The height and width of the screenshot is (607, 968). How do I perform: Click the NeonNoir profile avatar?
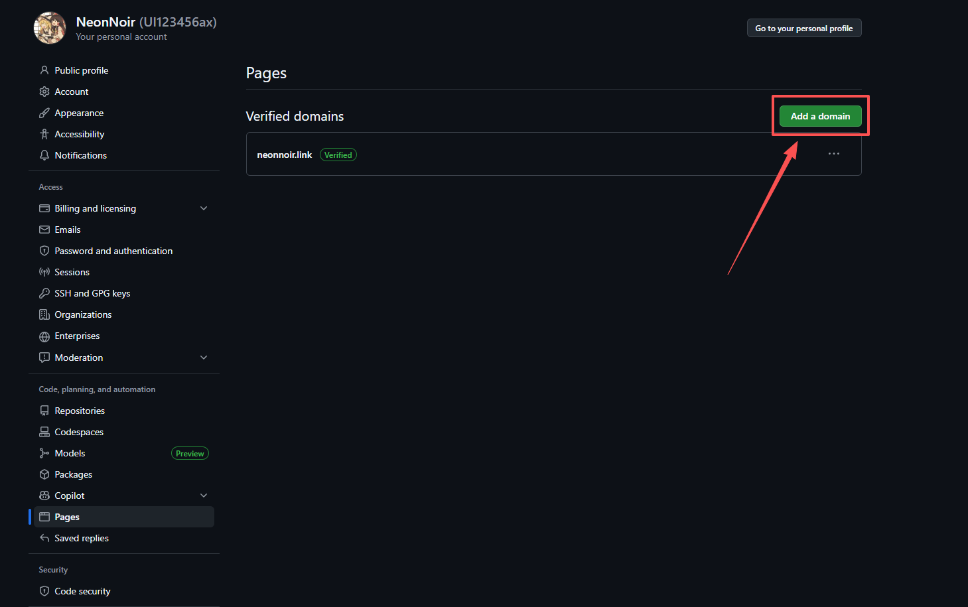pos(50,28)
